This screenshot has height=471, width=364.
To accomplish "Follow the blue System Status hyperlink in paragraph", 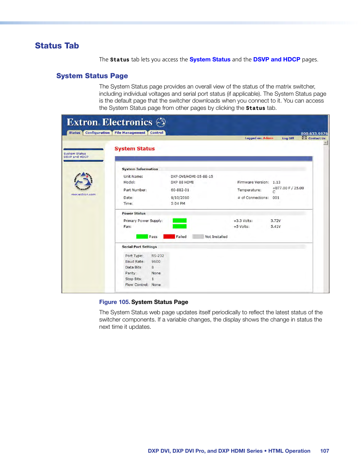I will tap(210, 59).
